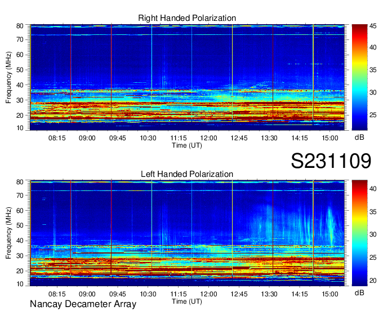Click "Time (UT)" label under Right Handed plot
The width and height of the screenshot is (383, 311).
[x=187, y=145]
